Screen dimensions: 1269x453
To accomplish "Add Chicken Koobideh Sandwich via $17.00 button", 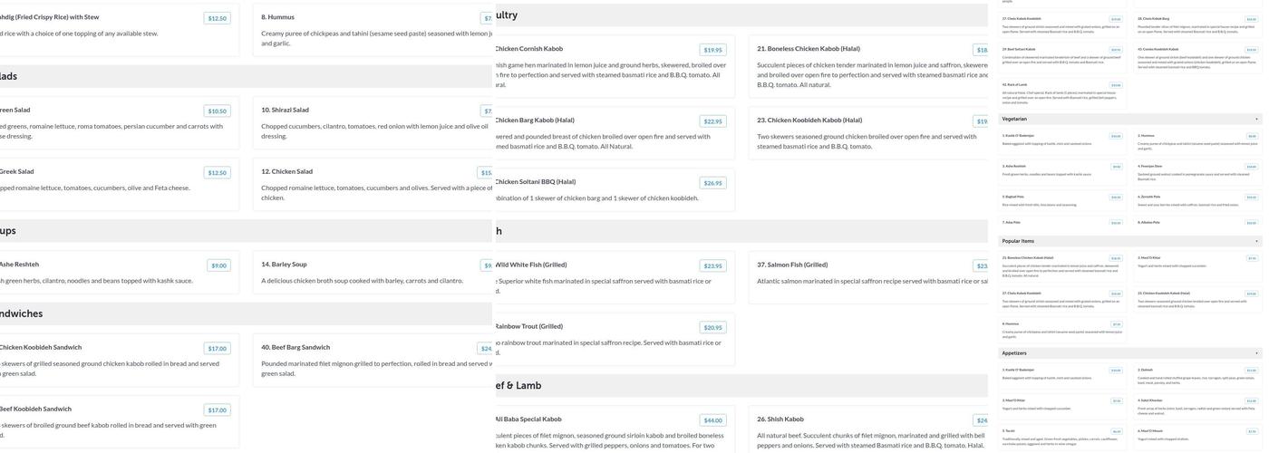I will (218, 349).
